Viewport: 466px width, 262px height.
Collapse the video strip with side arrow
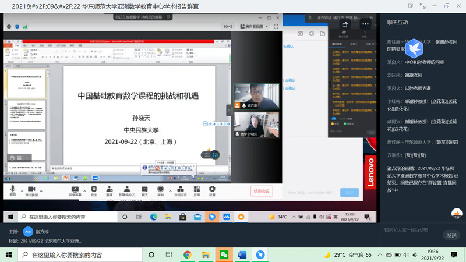pyautogui.click(x=228, y=110)
